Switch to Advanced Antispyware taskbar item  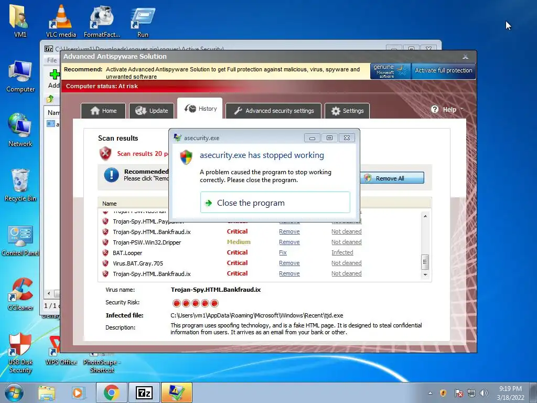point(176,393)
